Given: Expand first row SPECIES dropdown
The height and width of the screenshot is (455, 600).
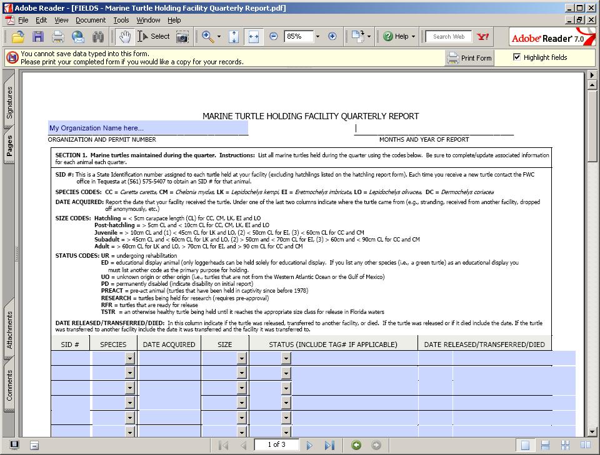Looking at the screenshot, I should 130,358.
